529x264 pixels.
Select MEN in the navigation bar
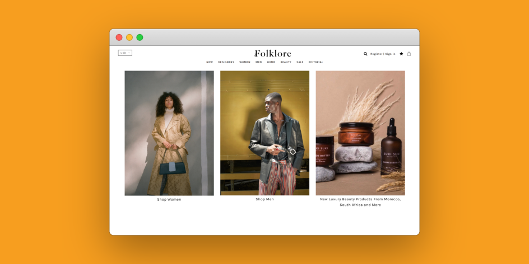[258, 62]
